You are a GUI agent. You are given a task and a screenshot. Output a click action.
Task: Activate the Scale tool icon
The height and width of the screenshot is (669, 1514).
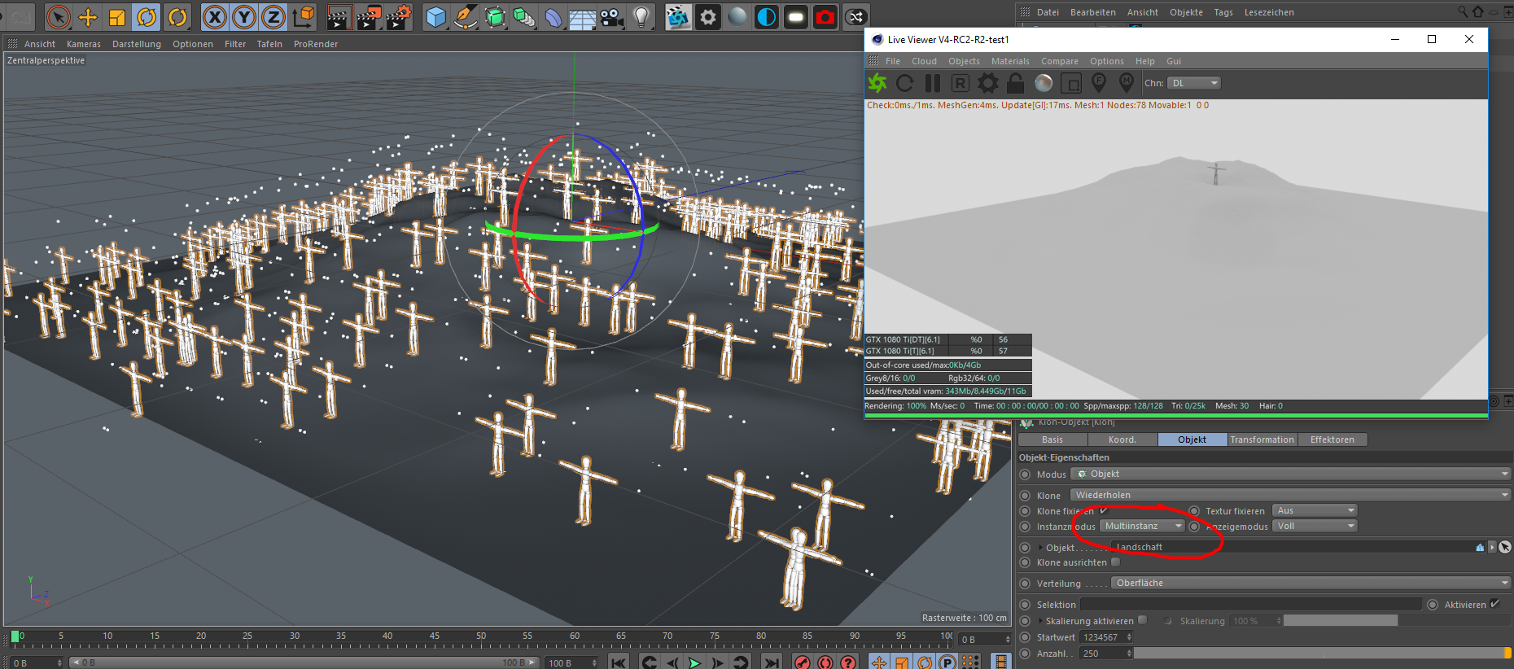point(117,16)
